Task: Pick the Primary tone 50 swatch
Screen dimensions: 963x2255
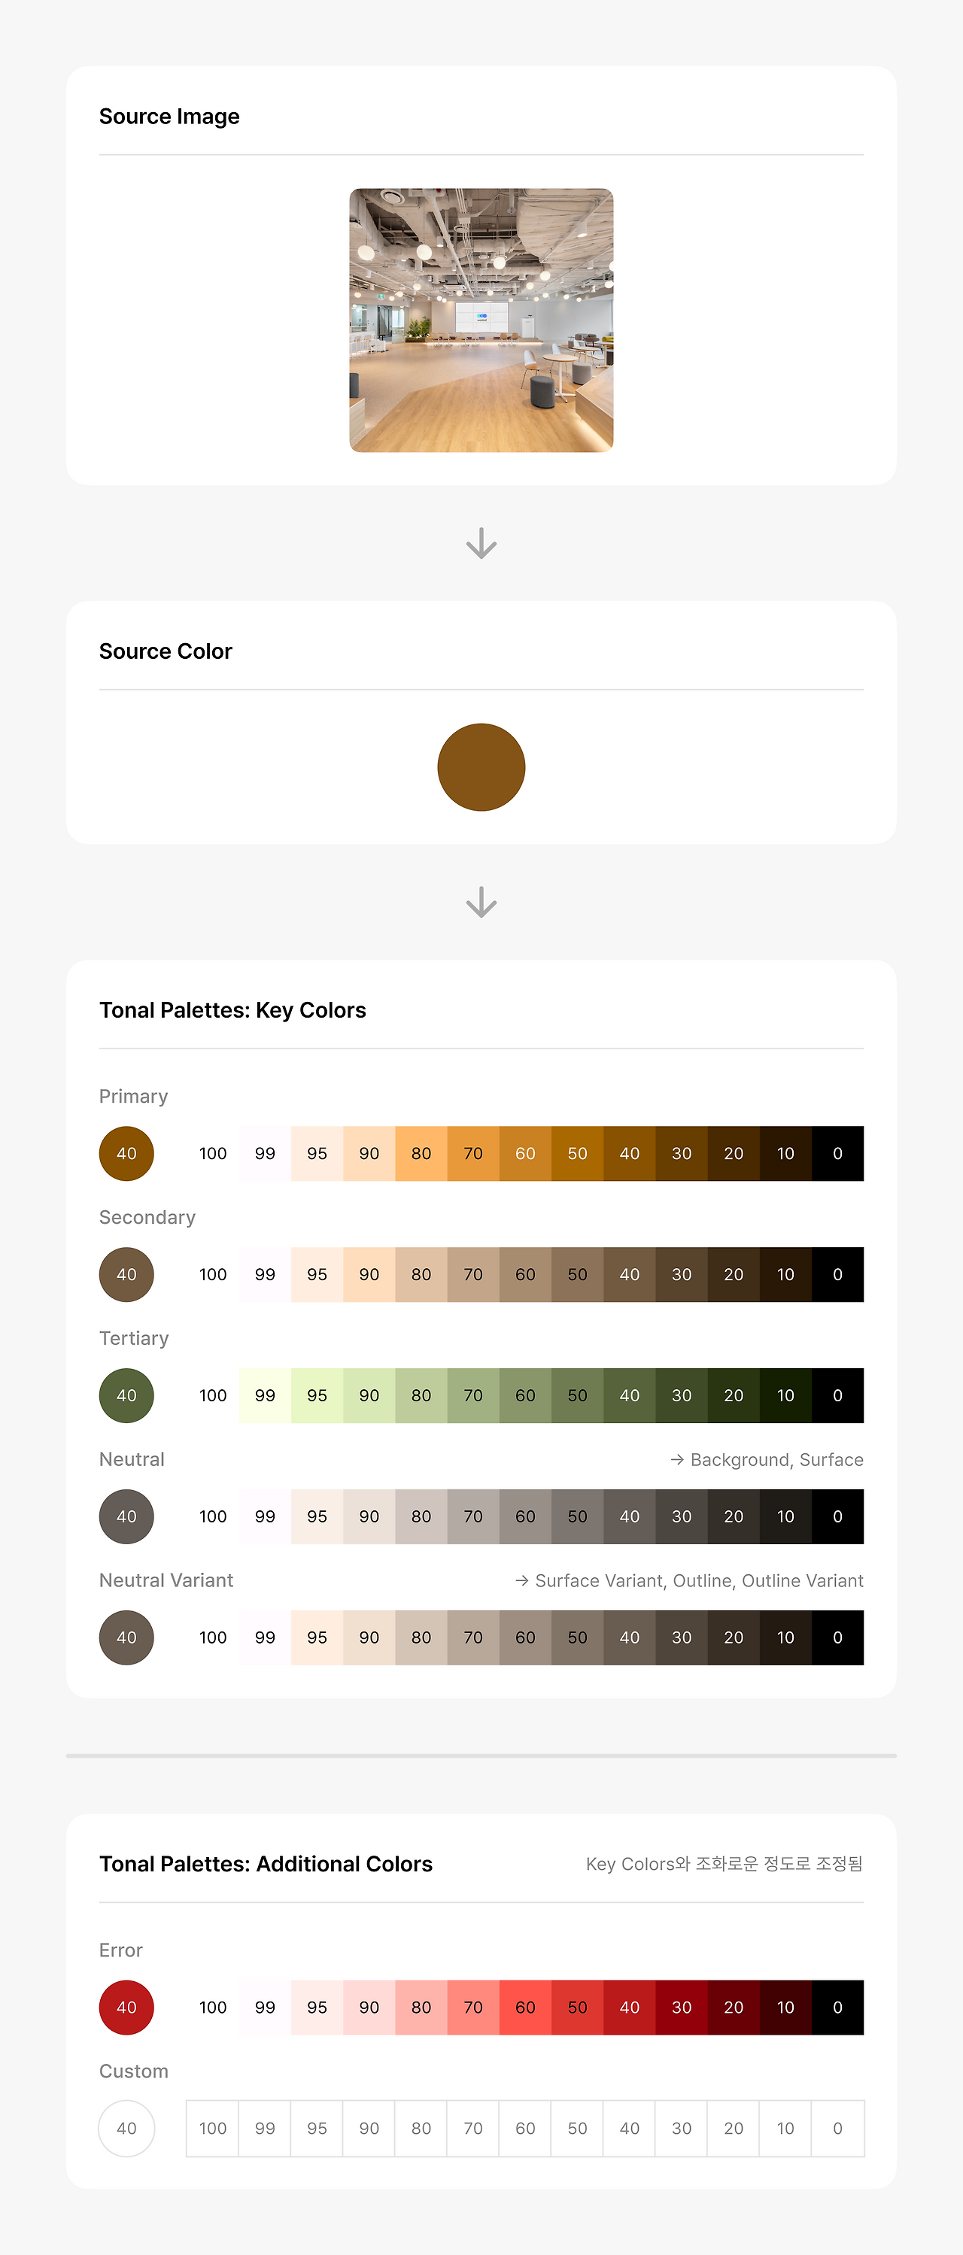Action: point(577,1154)
